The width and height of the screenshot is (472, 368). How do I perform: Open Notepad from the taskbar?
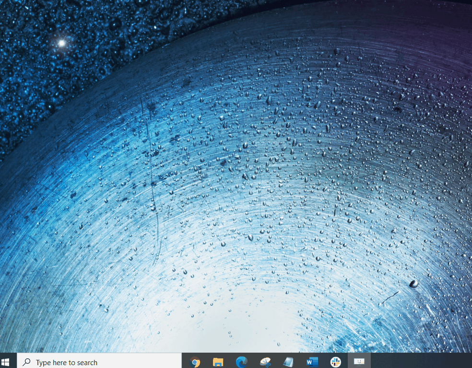point(288,362)
